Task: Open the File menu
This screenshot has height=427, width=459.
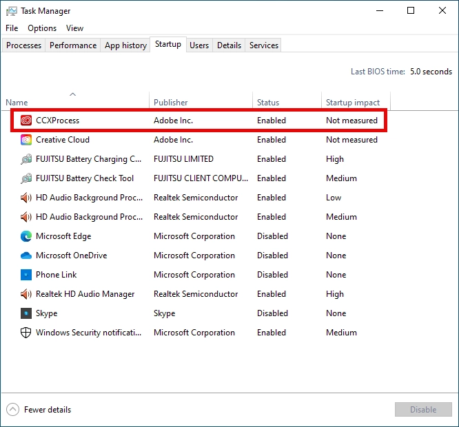Action: 12,28
